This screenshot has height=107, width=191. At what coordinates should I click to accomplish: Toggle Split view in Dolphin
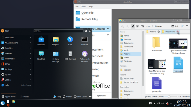click(x=175, y=26)
